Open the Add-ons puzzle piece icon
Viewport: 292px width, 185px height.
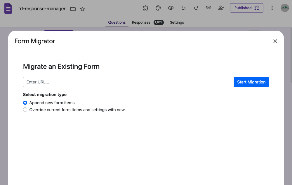tap(145, 8)
